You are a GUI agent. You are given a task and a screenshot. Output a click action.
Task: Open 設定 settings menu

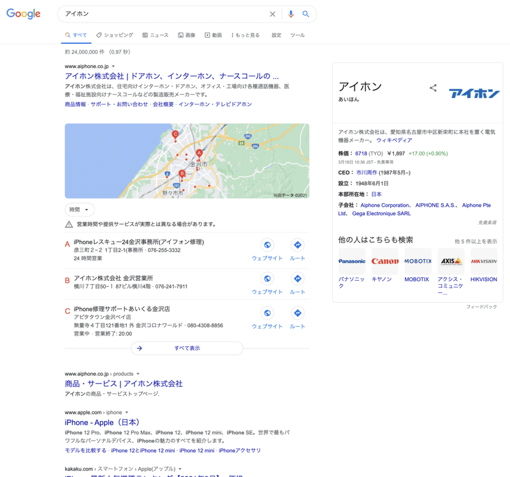[x=277, y=35]
